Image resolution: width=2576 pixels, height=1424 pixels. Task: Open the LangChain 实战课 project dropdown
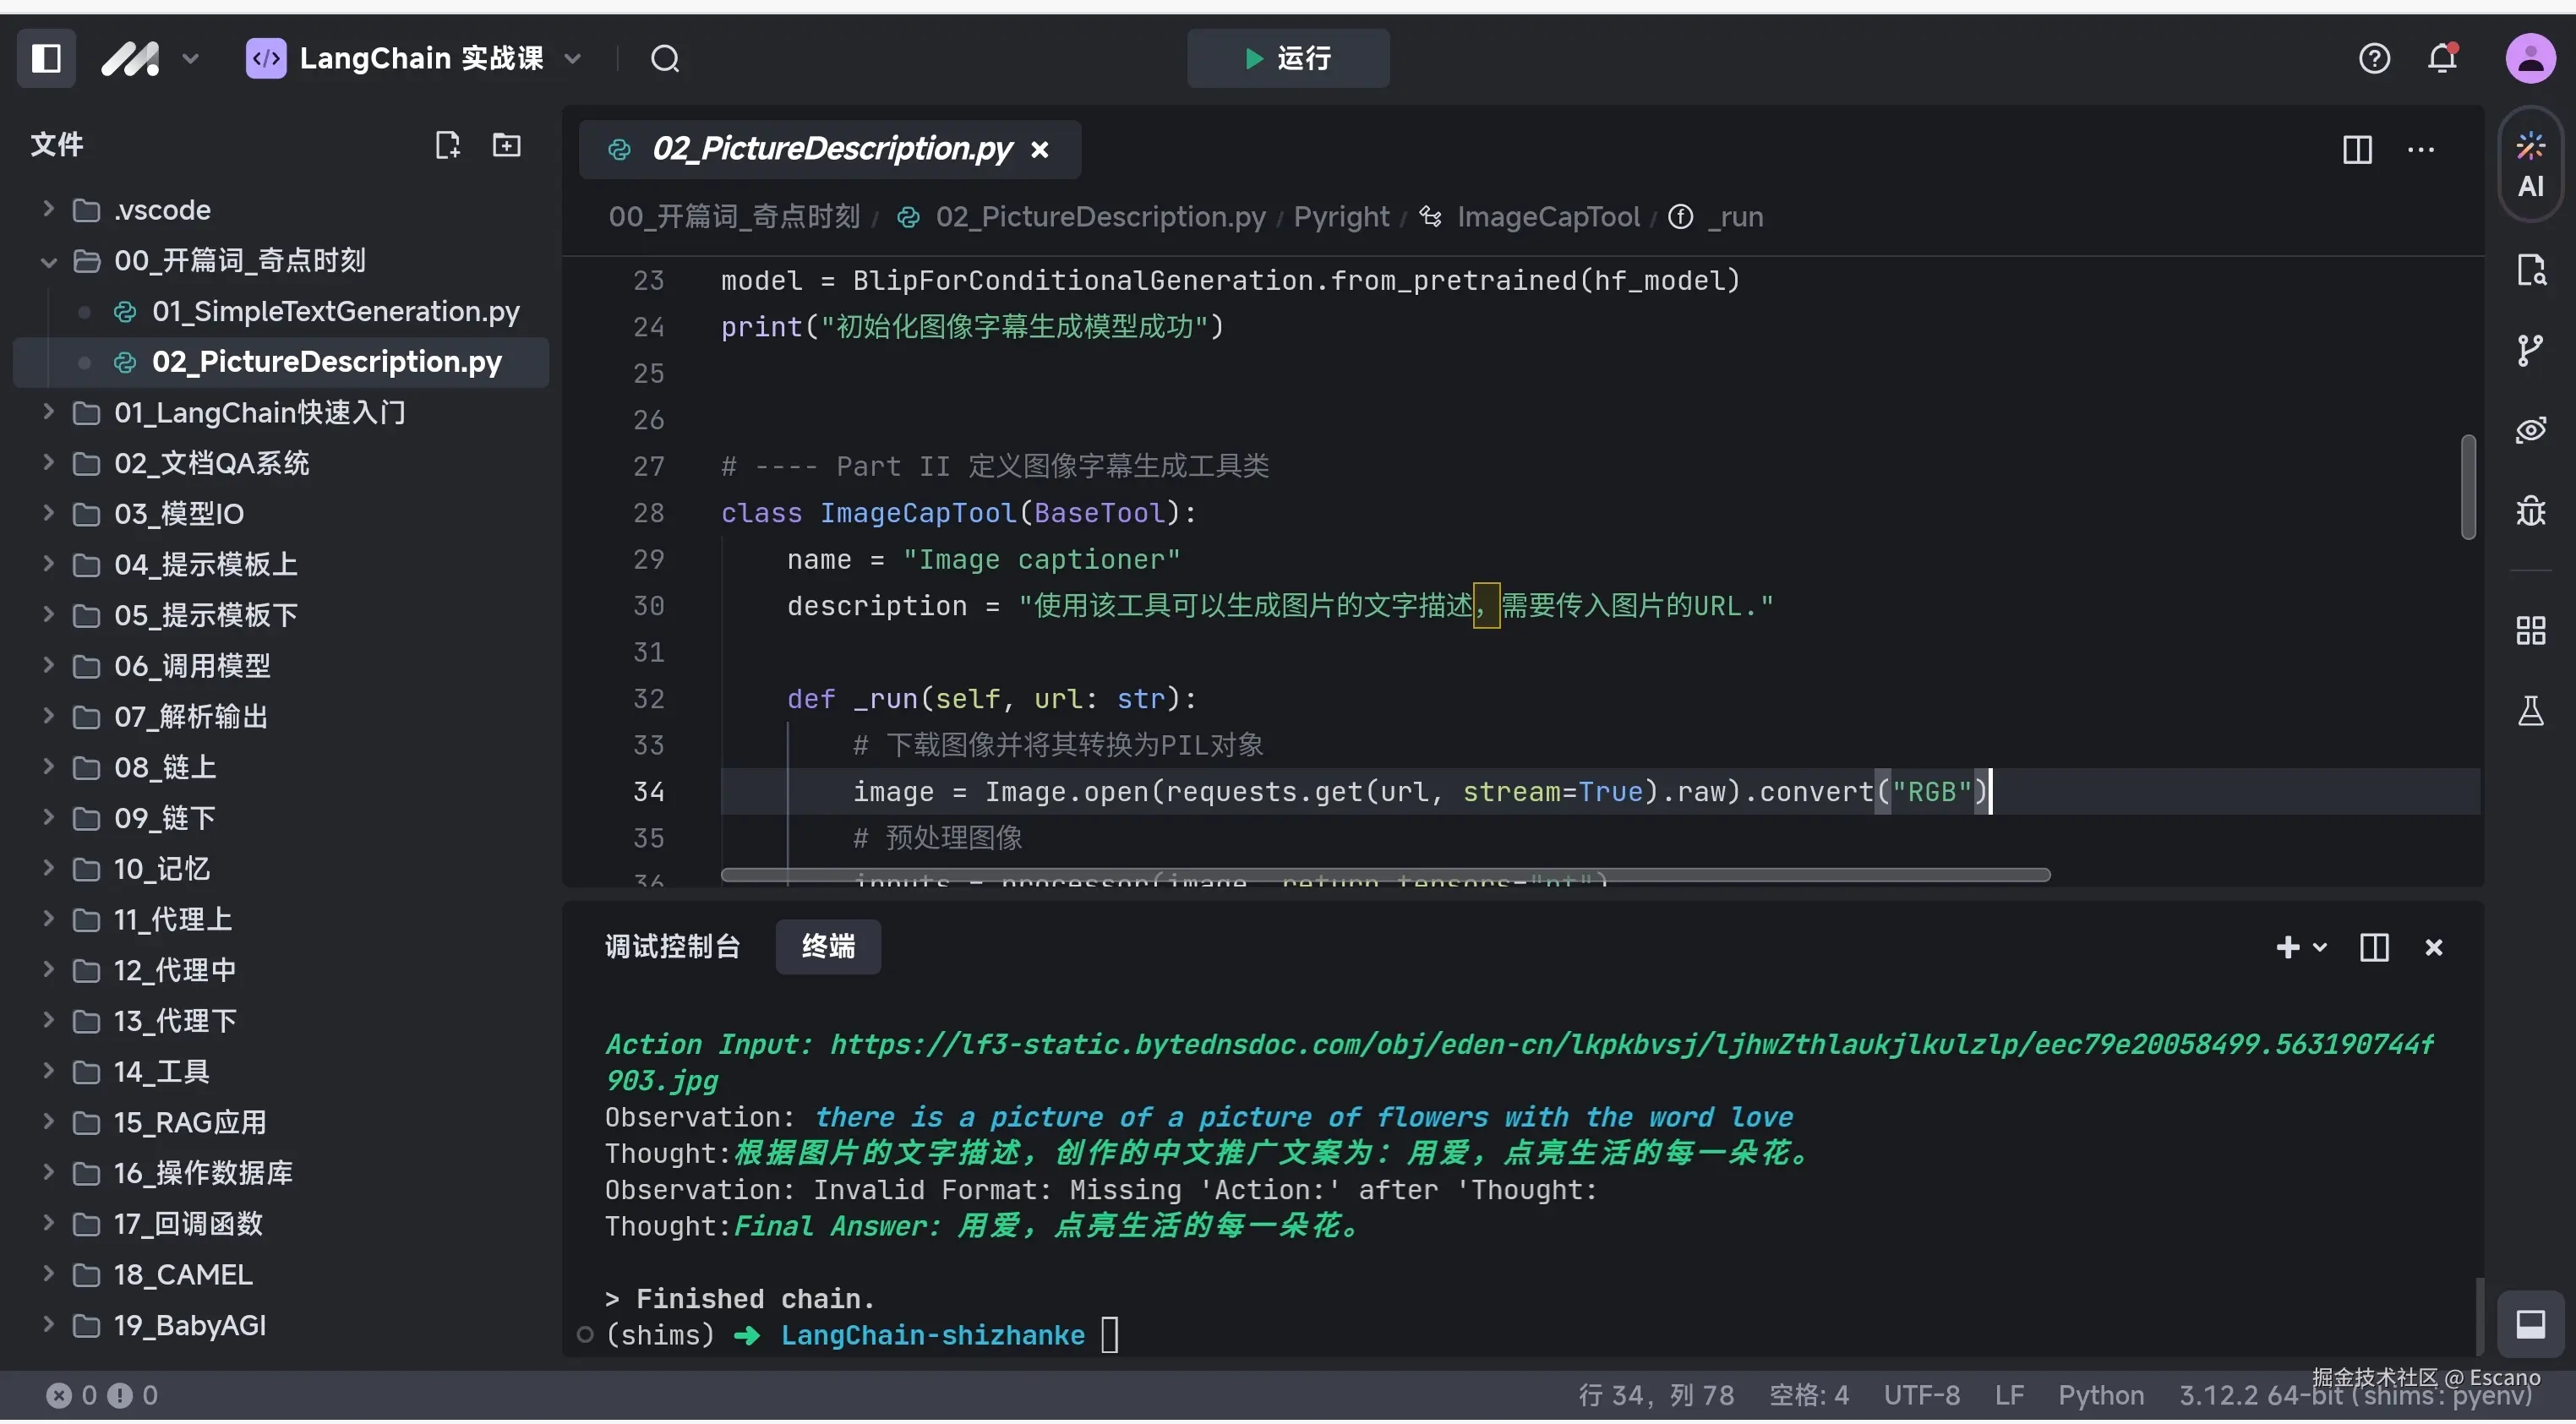coord(414,58)
